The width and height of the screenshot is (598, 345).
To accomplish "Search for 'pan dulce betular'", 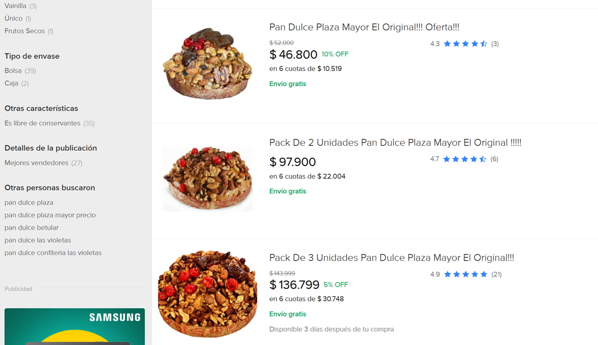I will pyautogui.click(x=32, y=228).
